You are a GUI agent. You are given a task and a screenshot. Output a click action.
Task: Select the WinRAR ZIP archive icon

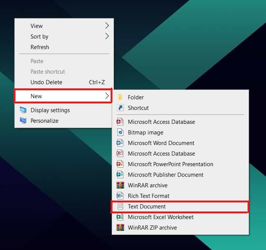coord(120,227)
